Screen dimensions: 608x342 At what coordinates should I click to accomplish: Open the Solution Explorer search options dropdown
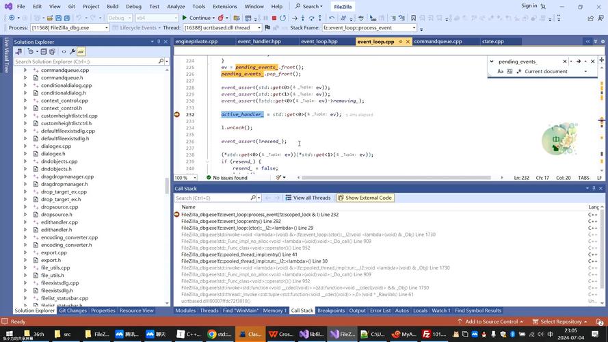pyautogui.click(x=167, y=62)
